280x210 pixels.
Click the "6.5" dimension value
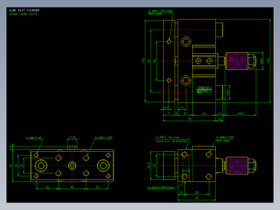pos(166,108)
